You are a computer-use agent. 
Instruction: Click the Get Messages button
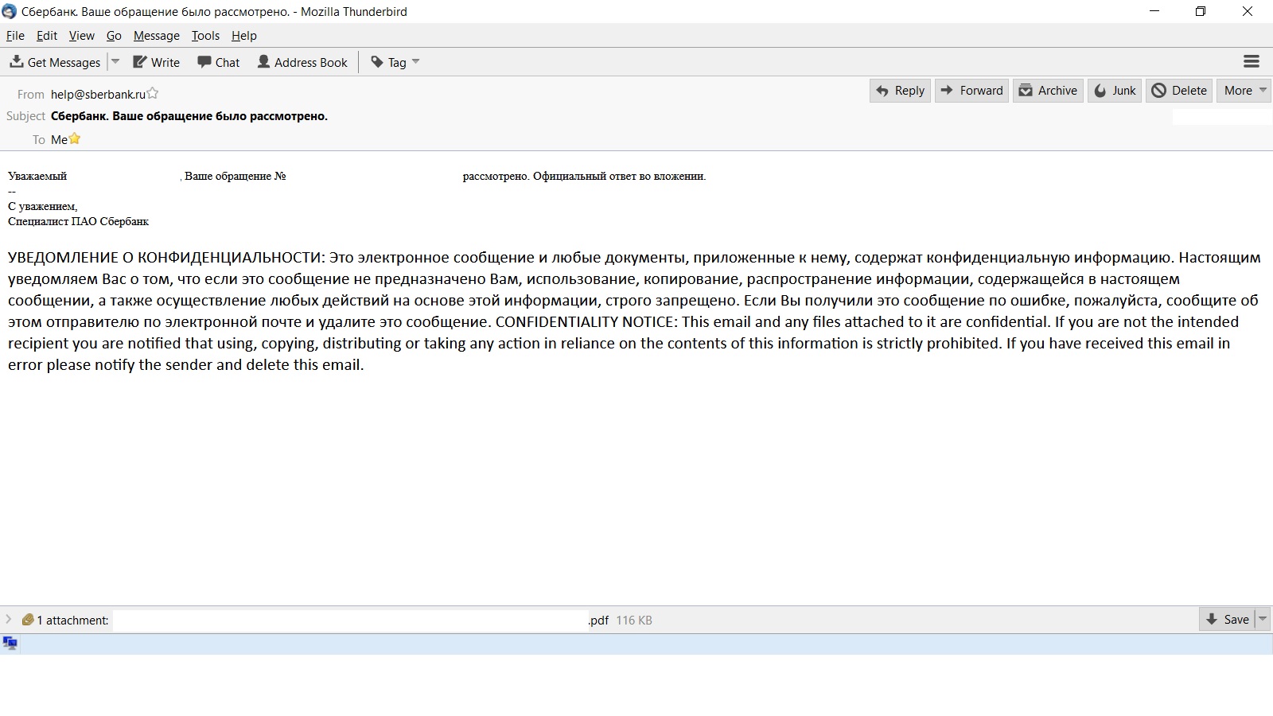[x=55, y=62]
